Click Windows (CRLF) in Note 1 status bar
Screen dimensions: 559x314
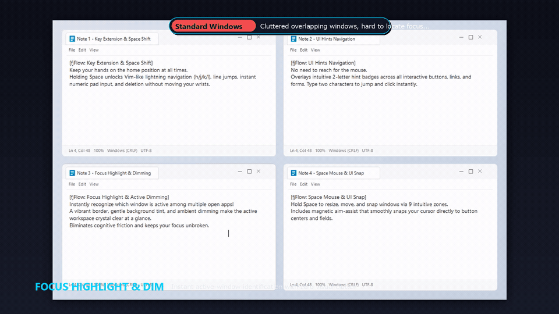pos(122,151)
